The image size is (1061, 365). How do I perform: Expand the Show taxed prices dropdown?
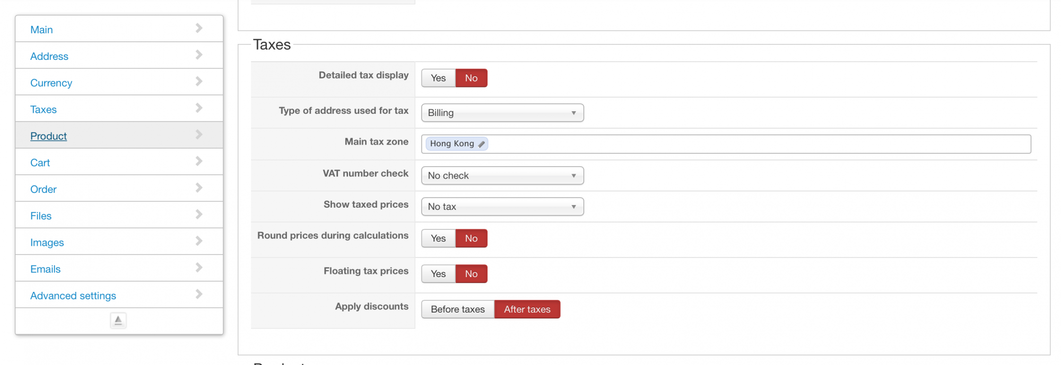502,207
